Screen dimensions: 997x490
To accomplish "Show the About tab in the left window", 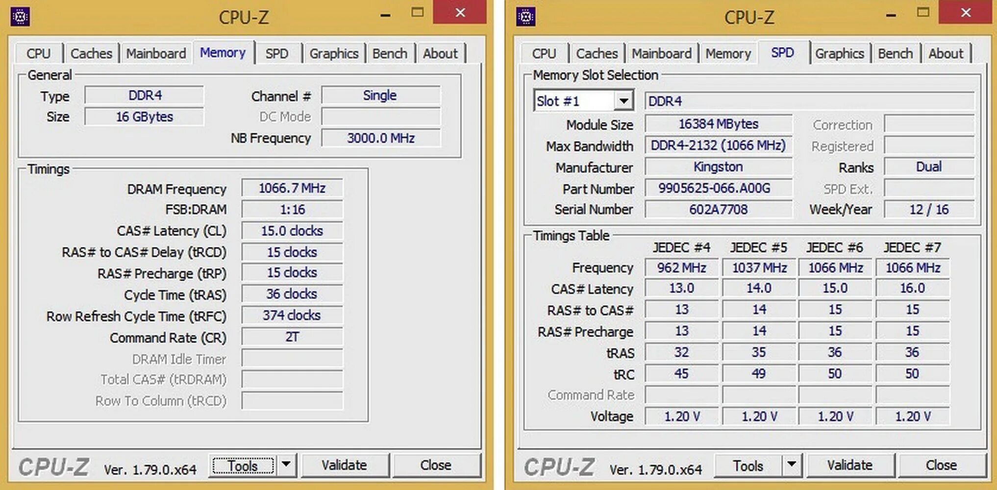I will 440,53.
